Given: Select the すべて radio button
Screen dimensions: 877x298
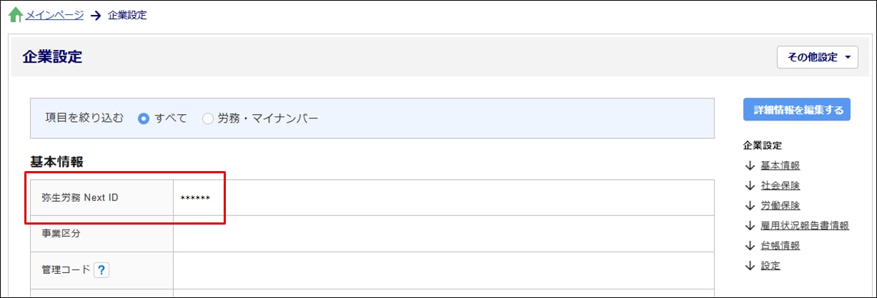Looking at the screenshot, I should tap(143, 118).
